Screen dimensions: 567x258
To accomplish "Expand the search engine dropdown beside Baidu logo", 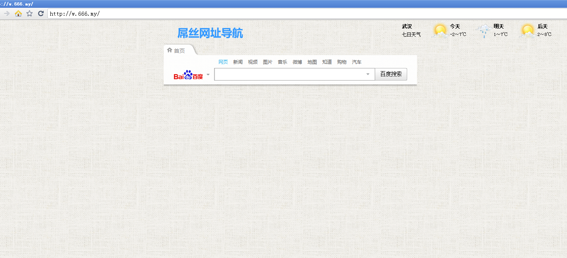I will [208, 74].
